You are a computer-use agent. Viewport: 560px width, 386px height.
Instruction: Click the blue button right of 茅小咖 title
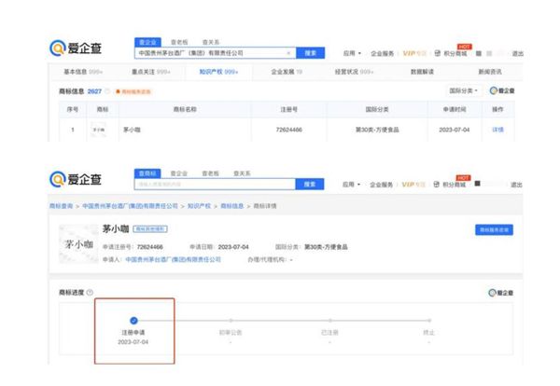494,229
